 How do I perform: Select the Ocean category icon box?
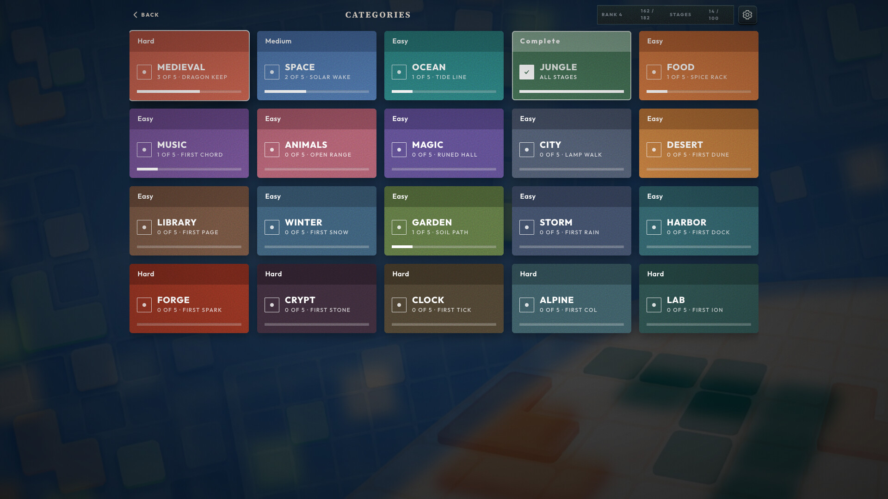(399, 72)
